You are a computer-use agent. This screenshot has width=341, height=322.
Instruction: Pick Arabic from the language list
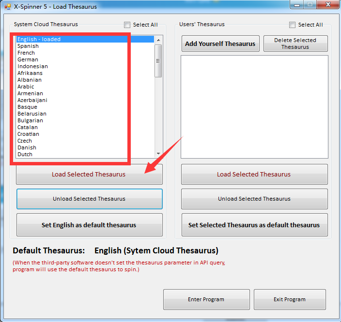pos(26,87)
